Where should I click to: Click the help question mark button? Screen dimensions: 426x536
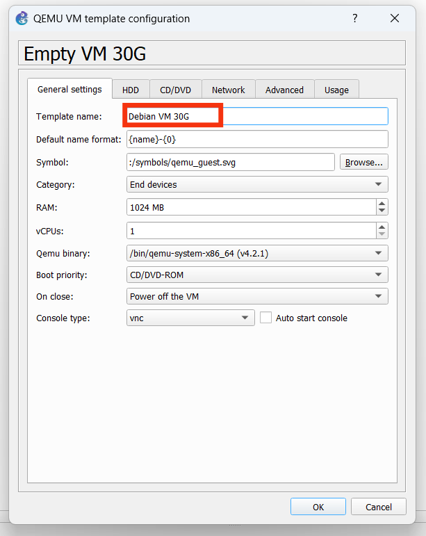[354, 19]
